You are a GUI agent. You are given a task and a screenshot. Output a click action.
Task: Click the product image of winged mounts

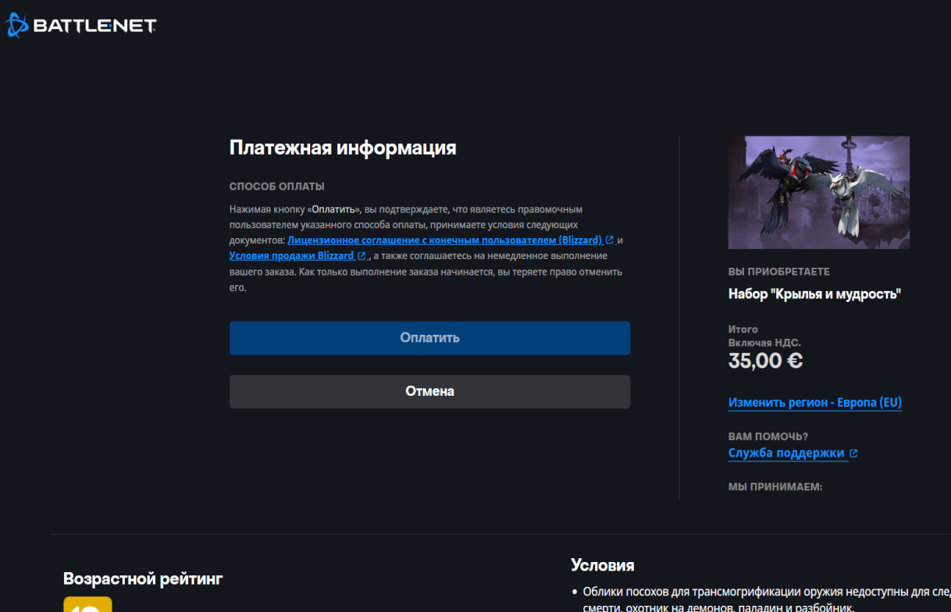click(818, 193)
